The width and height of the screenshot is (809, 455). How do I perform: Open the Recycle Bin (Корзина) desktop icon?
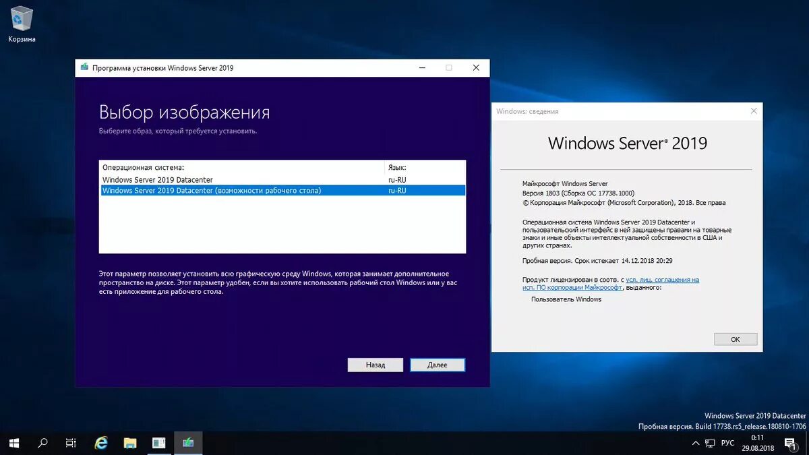[22, 24]
